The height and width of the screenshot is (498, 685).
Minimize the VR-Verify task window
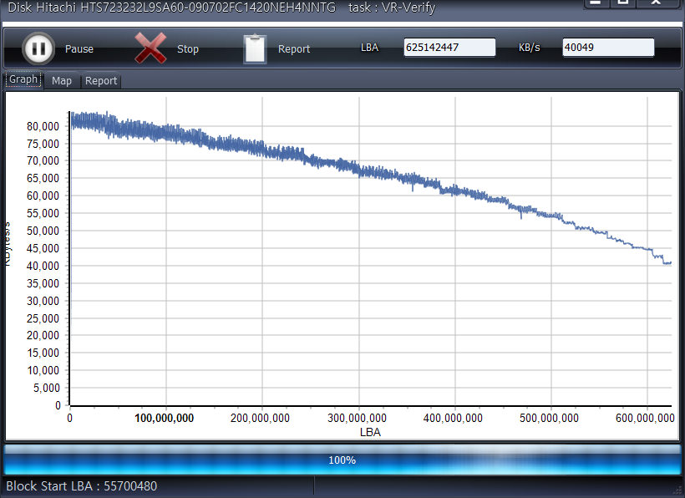pos(595,3)
